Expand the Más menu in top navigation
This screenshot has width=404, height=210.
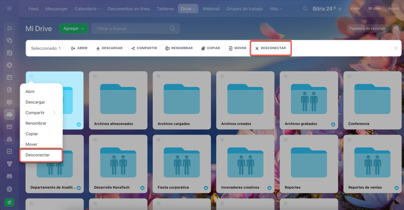pos(276,9)
